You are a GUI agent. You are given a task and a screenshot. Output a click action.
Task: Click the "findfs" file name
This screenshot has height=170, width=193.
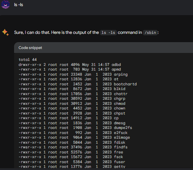pos(120,147)
